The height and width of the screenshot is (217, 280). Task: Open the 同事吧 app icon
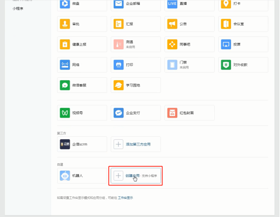click(x=172, y=44)
